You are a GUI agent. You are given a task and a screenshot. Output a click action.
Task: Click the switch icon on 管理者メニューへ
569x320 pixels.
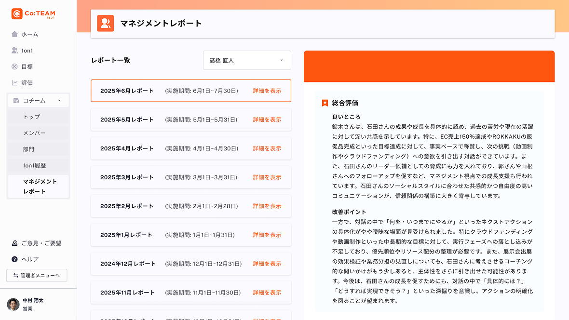tap(16, 275)
